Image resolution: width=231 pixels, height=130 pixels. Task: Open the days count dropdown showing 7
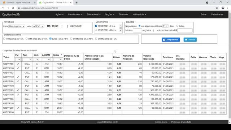tap(165, 26)
